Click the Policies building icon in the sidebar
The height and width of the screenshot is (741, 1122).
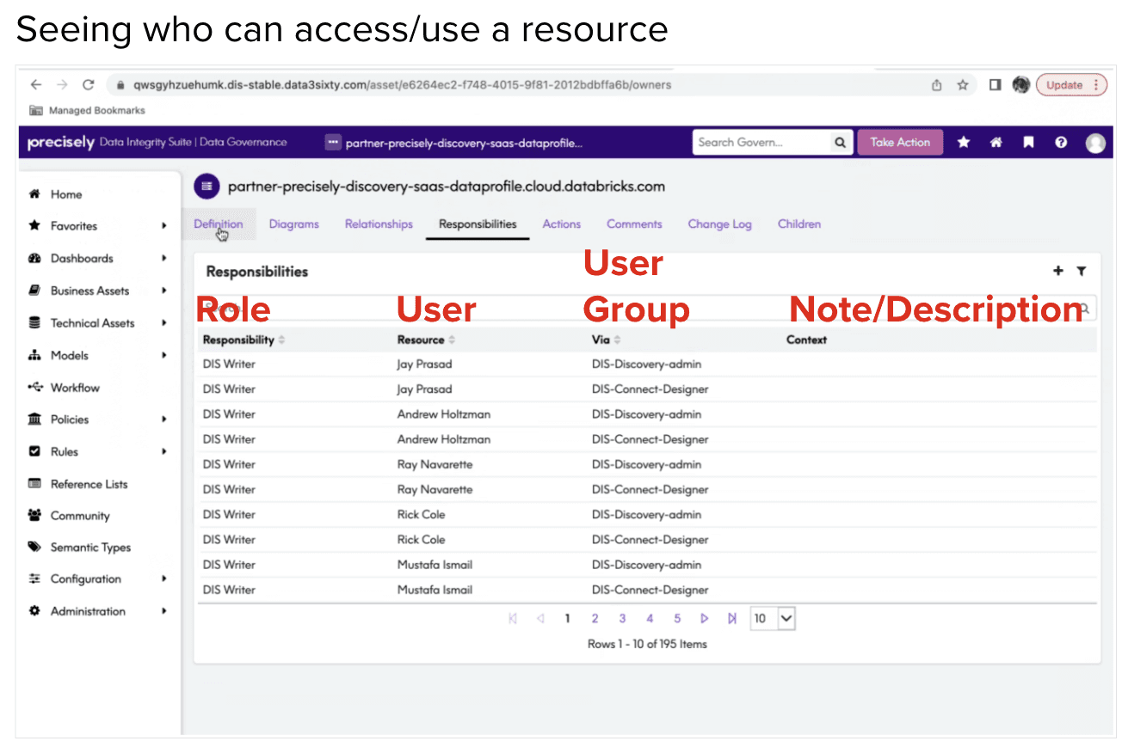[35, 419]
